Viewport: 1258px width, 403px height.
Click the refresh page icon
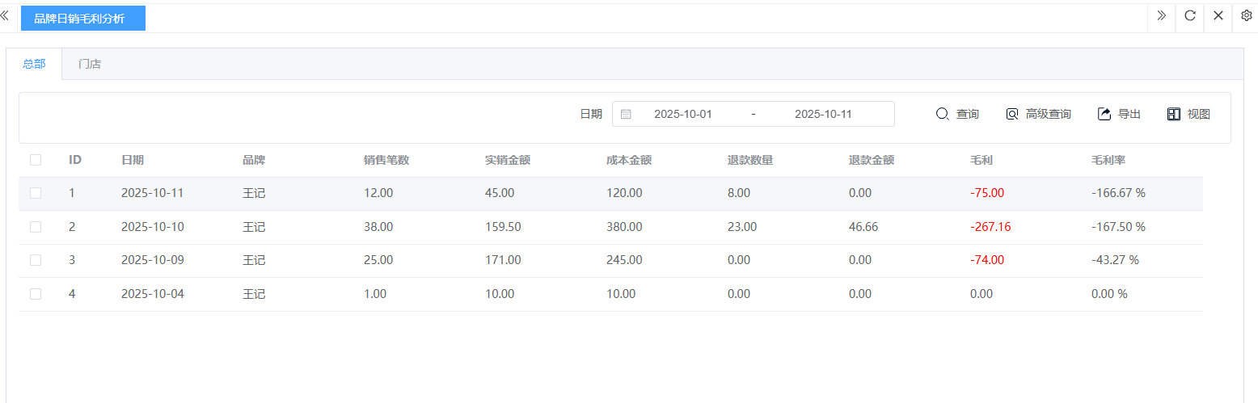pyautogui.click(x=1189, y=16)
